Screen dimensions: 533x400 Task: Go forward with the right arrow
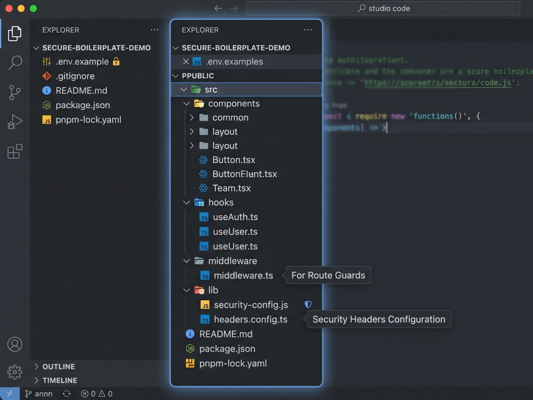[x=234, y=8]
